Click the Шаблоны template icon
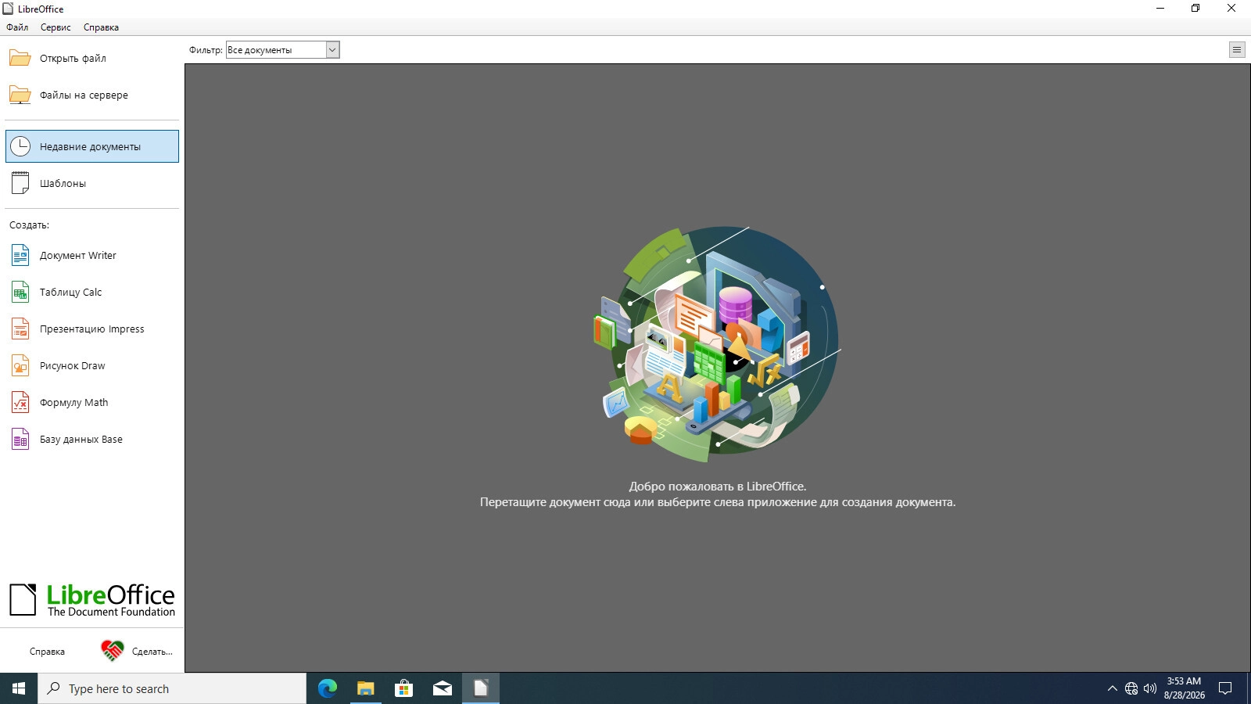 coord(20,183)
